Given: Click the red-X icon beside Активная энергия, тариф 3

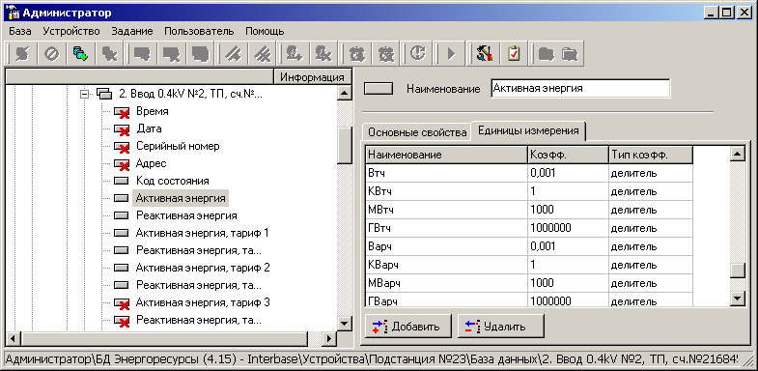Looking at the screenshot, I should coord(122,303).
